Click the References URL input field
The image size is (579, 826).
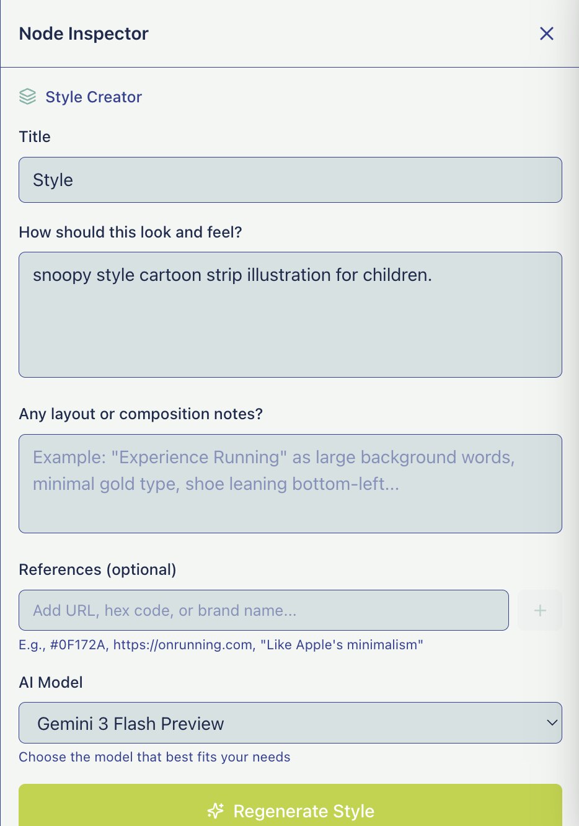click(263, 610)
